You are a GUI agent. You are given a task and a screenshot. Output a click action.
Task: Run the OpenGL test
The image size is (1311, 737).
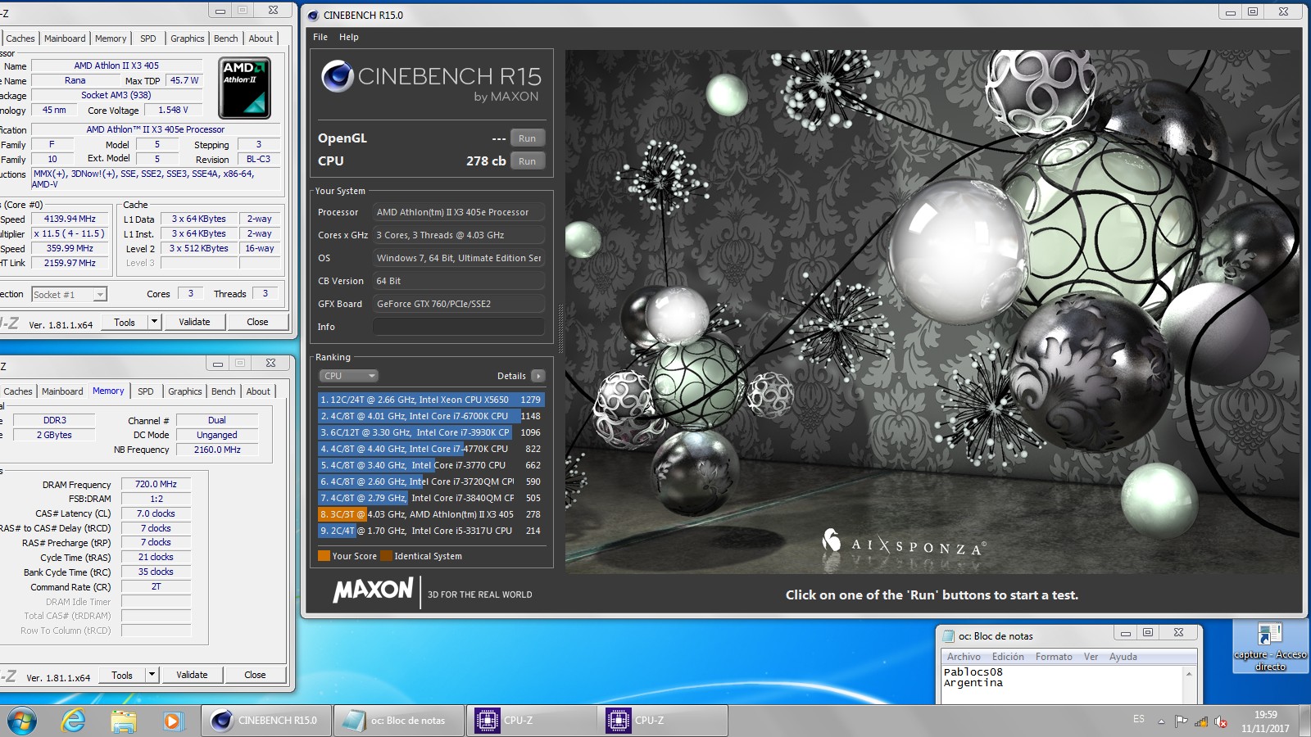click(527, 138)
